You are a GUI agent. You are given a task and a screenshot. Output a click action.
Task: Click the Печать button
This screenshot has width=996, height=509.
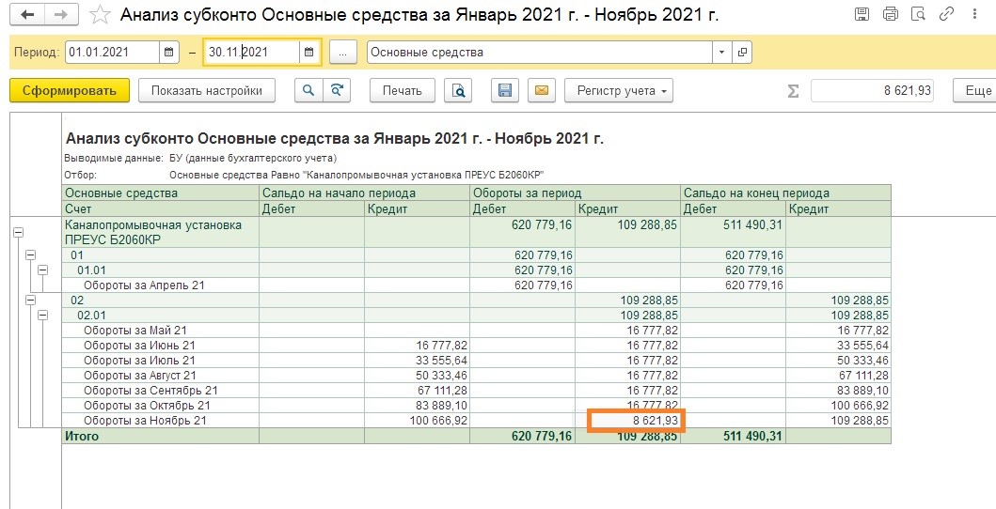(403, 91)
